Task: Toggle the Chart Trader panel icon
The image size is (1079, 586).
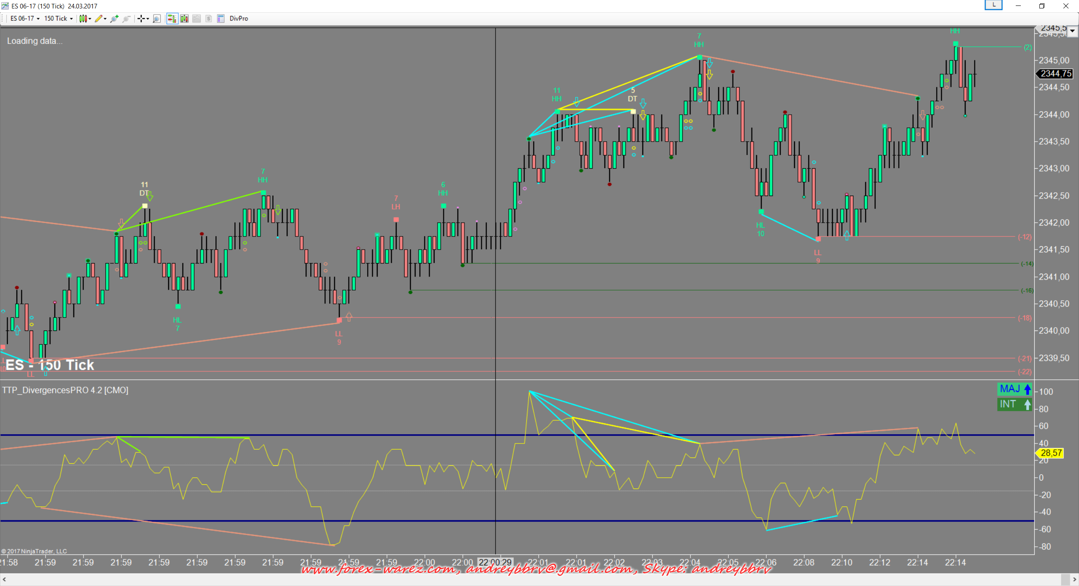Action: (172, 19)
